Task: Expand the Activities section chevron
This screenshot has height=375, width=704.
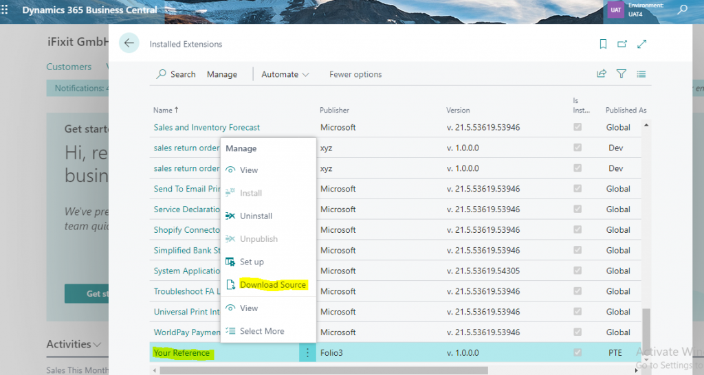Action: pos(97,345)
